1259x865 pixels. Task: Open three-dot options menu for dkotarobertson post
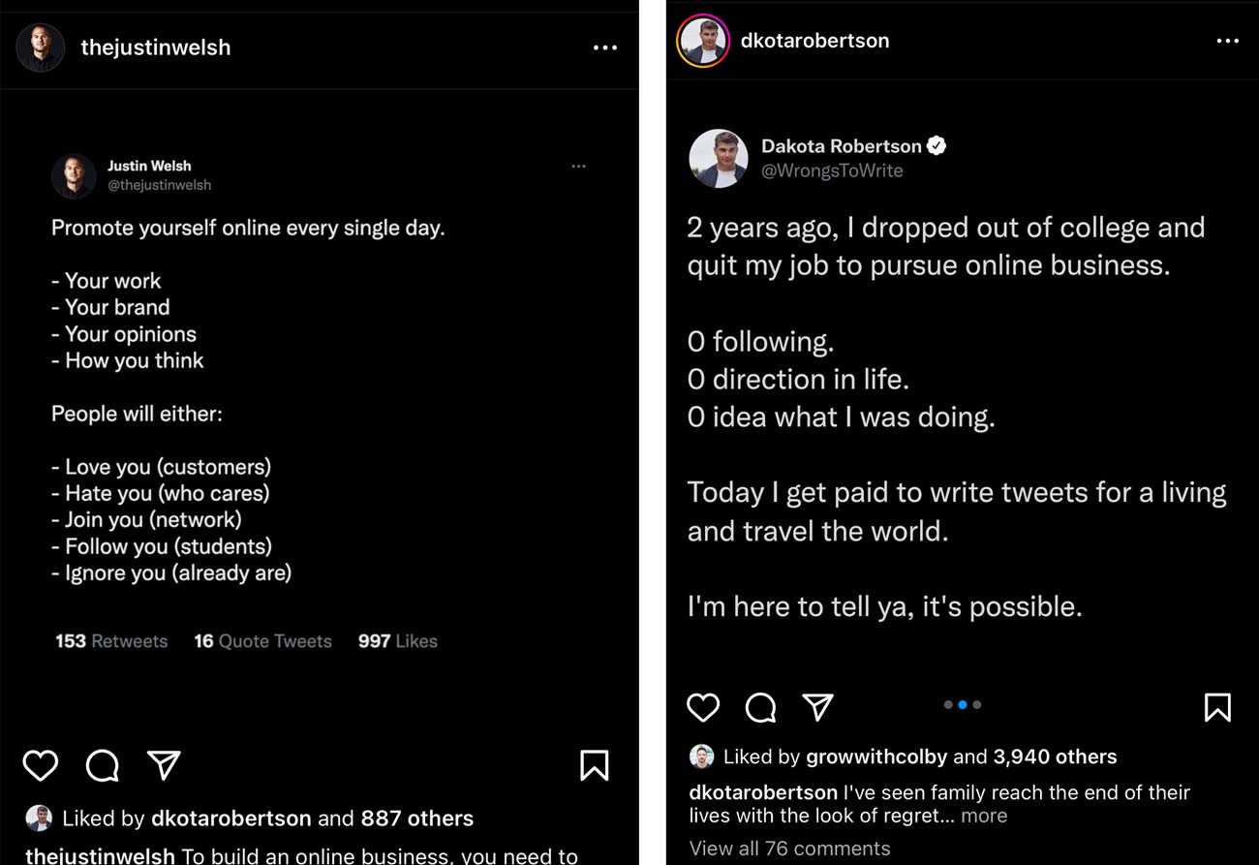pyautogui.click(x=1227, y=41)
